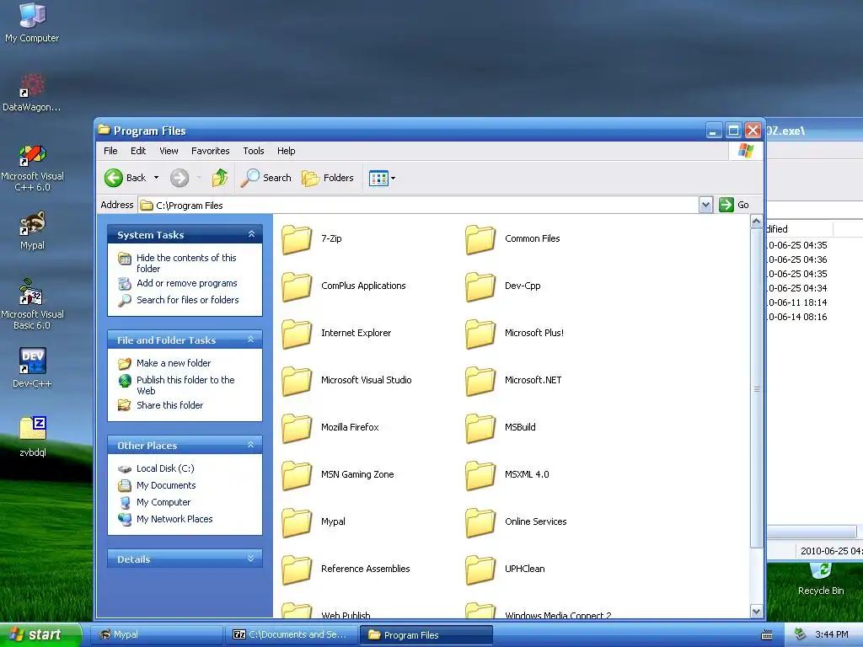This screenshot has width=863, height=647.
Task: Select the ComPlus Applications folder icon
Action: coord(297,286)
